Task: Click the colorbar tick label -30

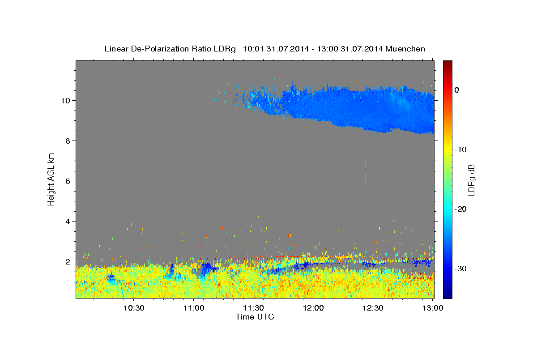Action: [461, 268]
